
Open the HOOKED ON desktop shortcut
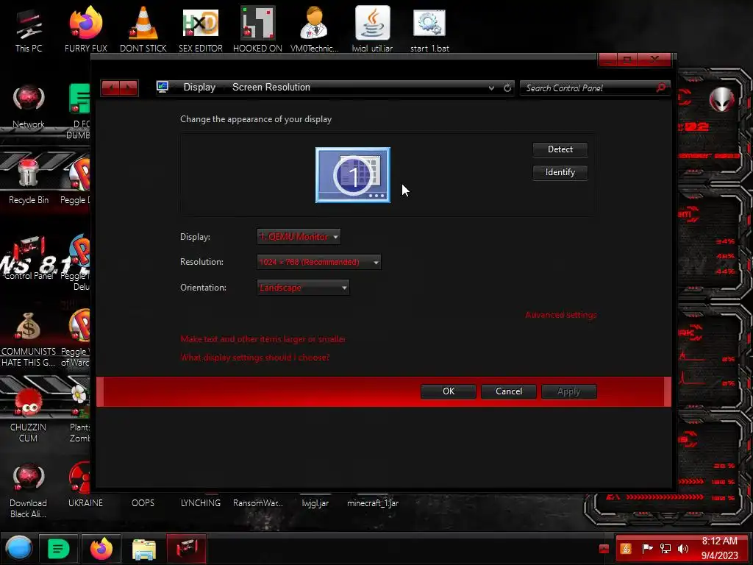click(257, 29)
